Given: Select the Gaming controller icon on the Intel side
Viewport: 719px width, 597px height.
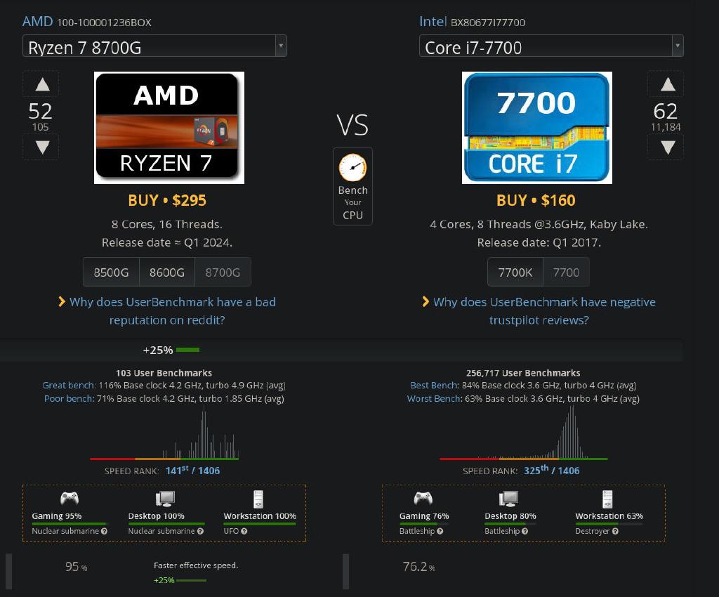Looking at the screenshot, I should pos(423,498).
